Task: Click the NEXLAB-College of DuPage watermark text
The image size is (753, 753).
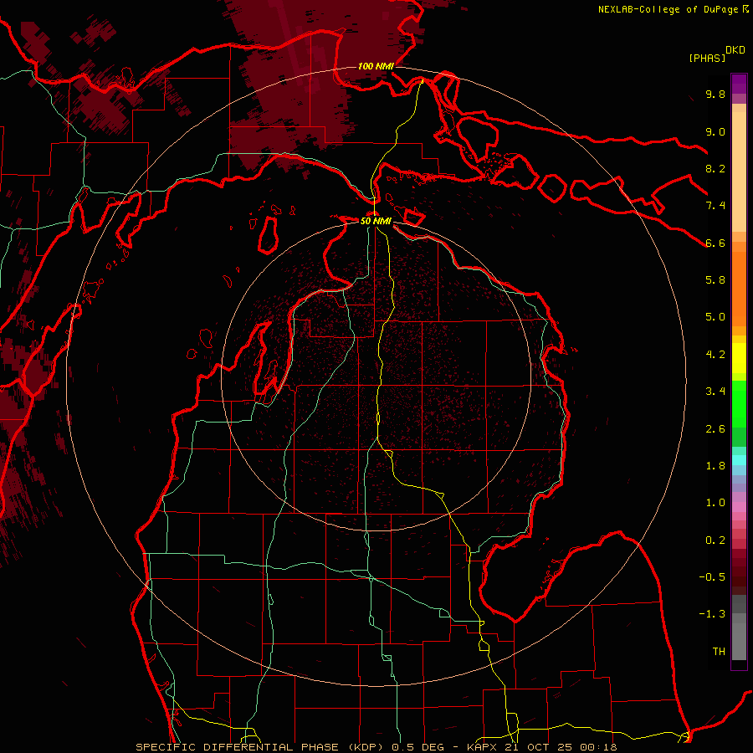Action: tap(673, 9)
